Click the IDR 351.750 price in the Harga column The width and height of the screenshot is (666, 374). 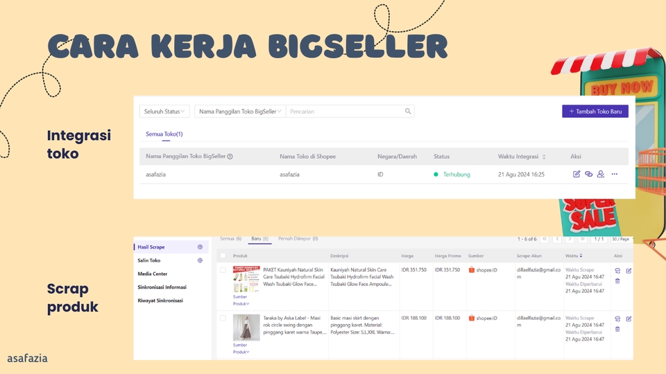413,269
